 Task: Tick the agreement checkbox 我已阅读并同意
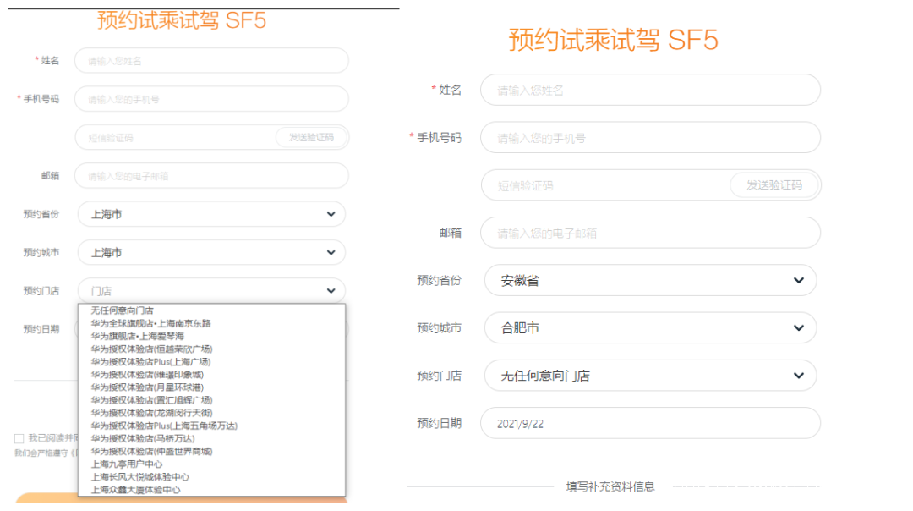pos(19,438)
